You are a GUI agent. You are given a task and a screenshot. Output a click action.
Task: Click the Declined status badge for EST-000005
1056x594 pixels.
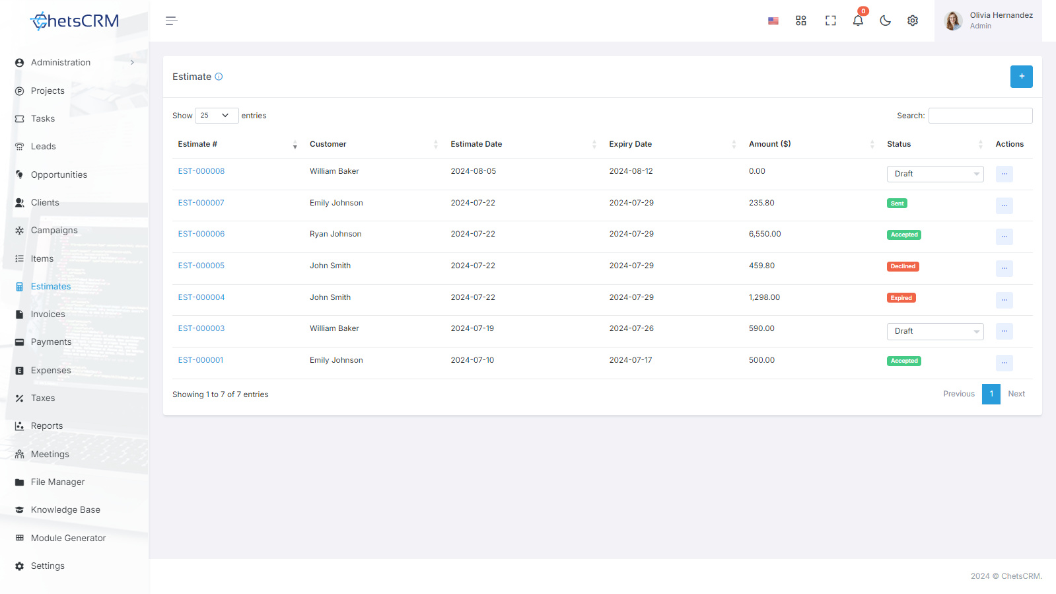click(903, 266)
